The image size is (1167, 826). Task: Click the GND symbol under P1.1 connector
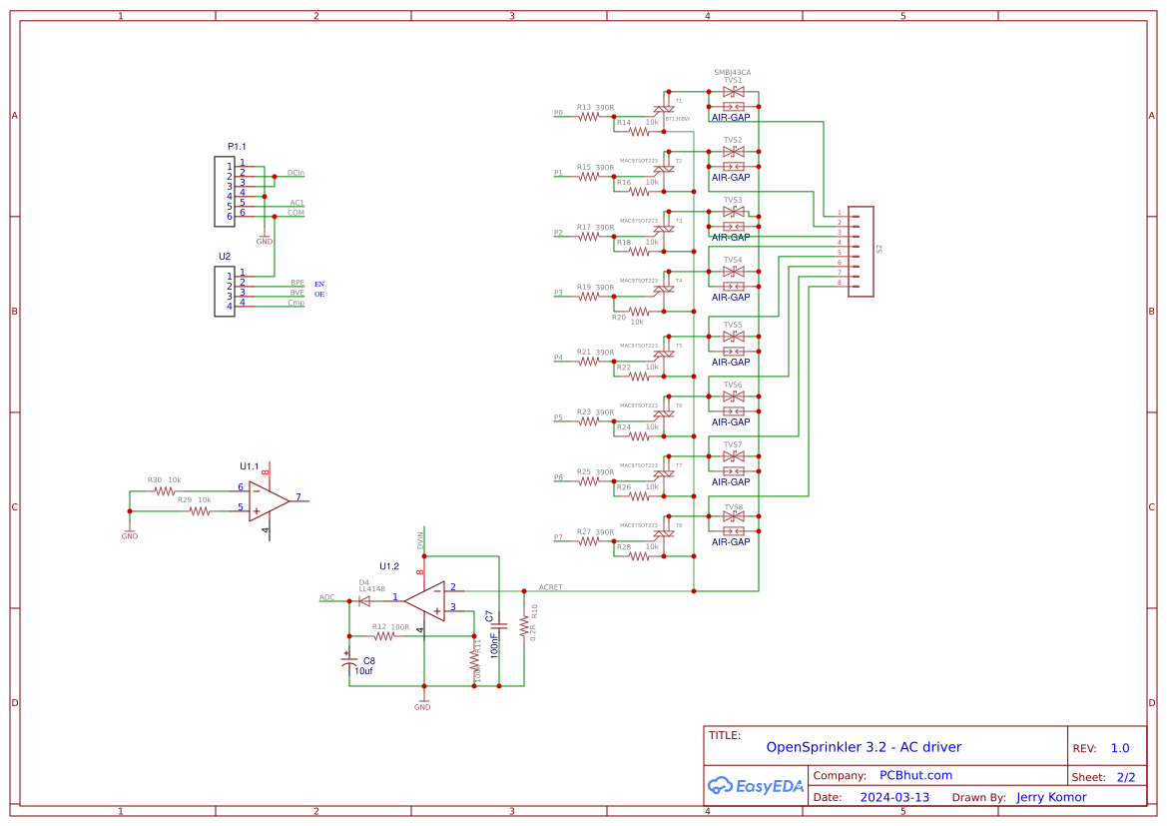(x=264, y=237)
